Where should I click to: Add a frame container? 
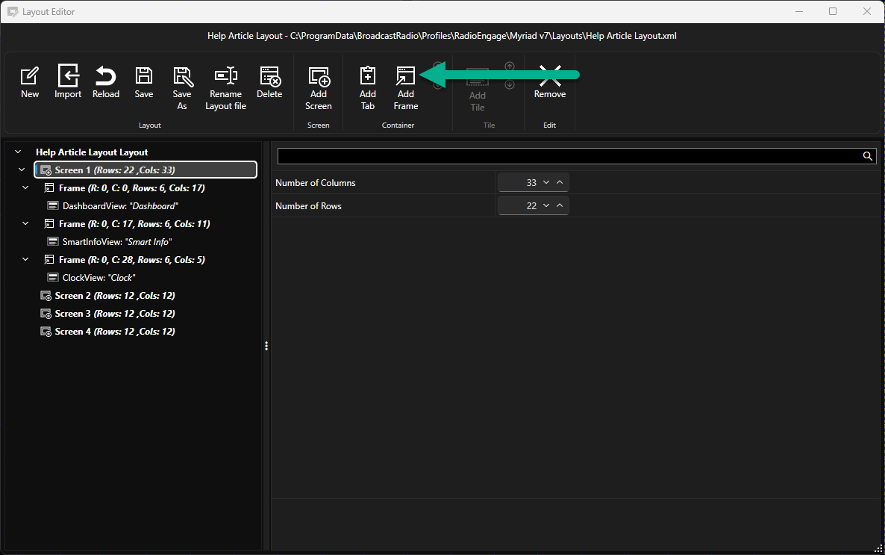tap(406, 88)
